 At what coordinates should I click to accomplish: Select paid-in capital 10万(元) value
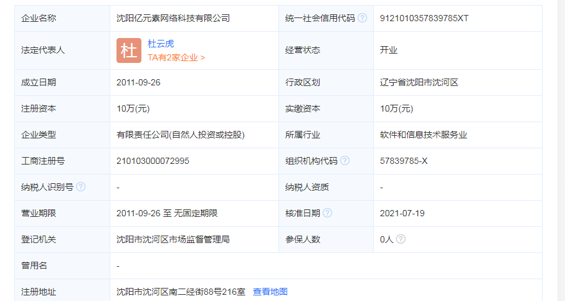tap(396, 109)
